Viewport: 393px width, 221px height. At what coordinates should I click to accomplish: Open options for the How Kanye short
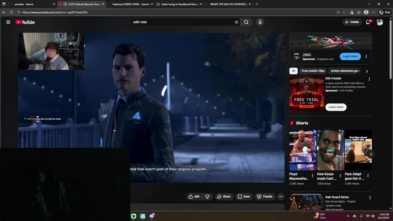pyautogui.click(x=340, y=176)
